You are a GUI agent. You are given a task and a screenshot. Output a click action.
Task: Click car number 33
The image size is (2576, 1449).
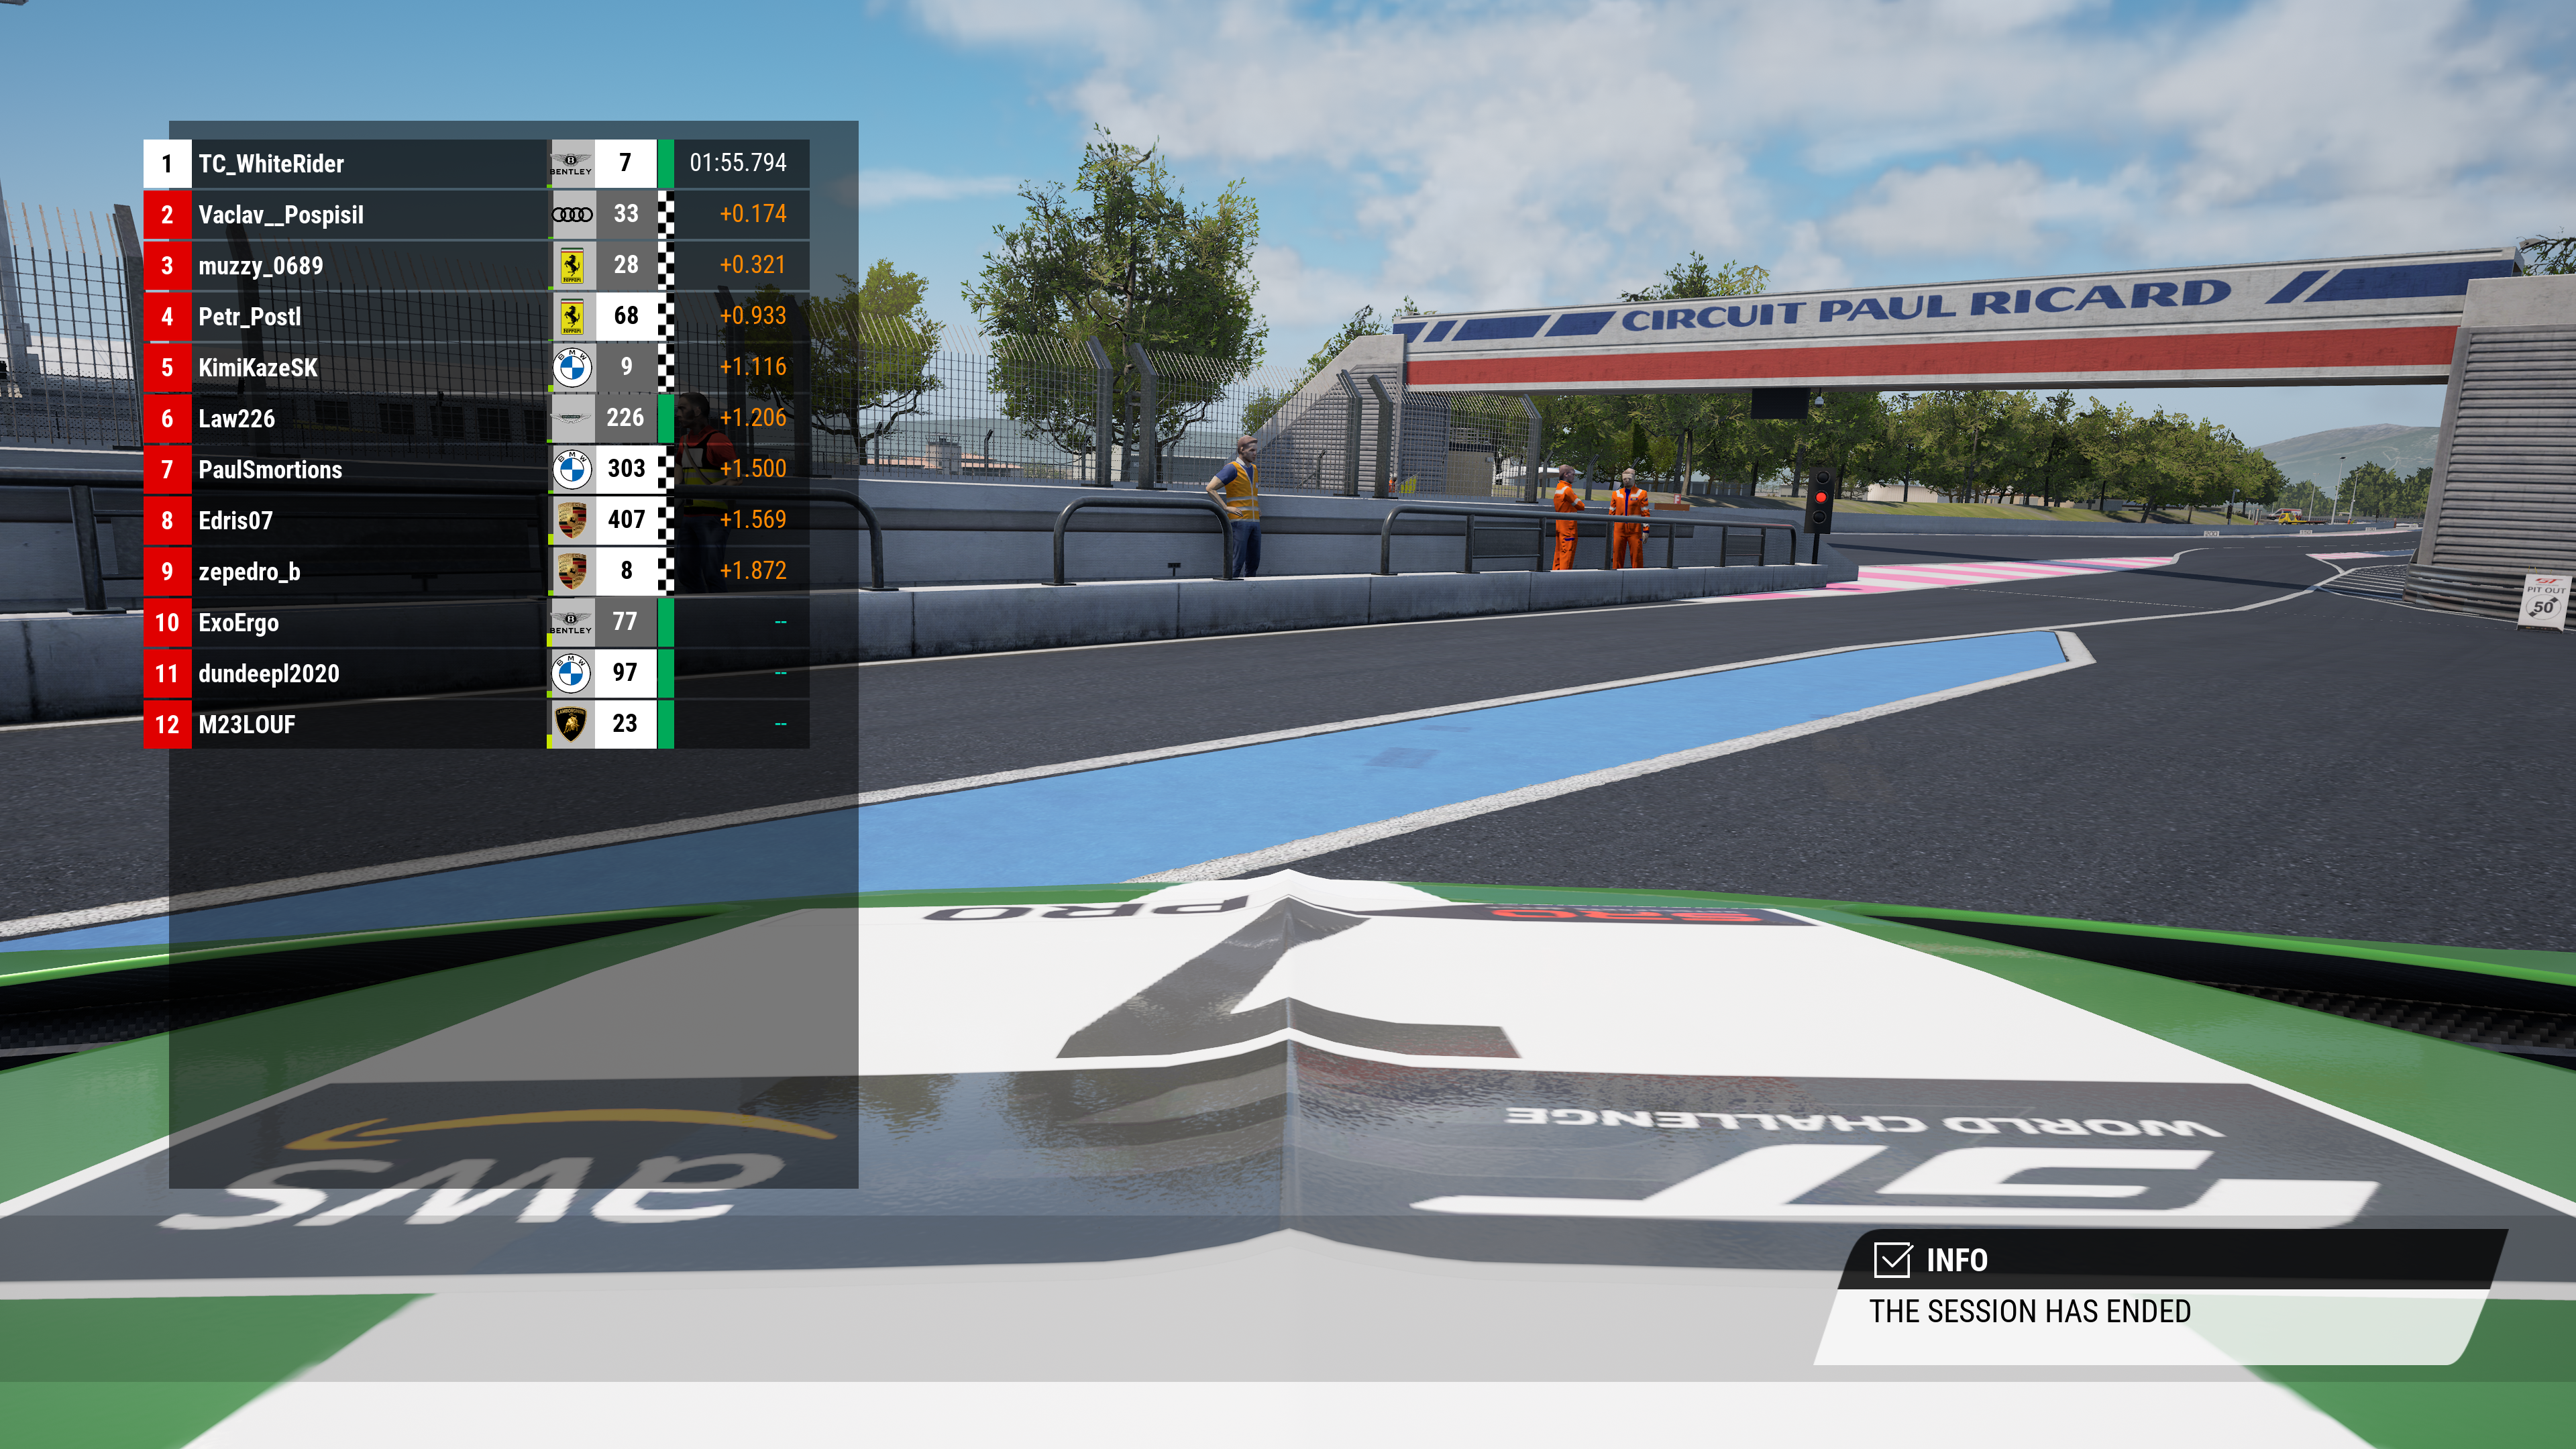pos(626,214)
